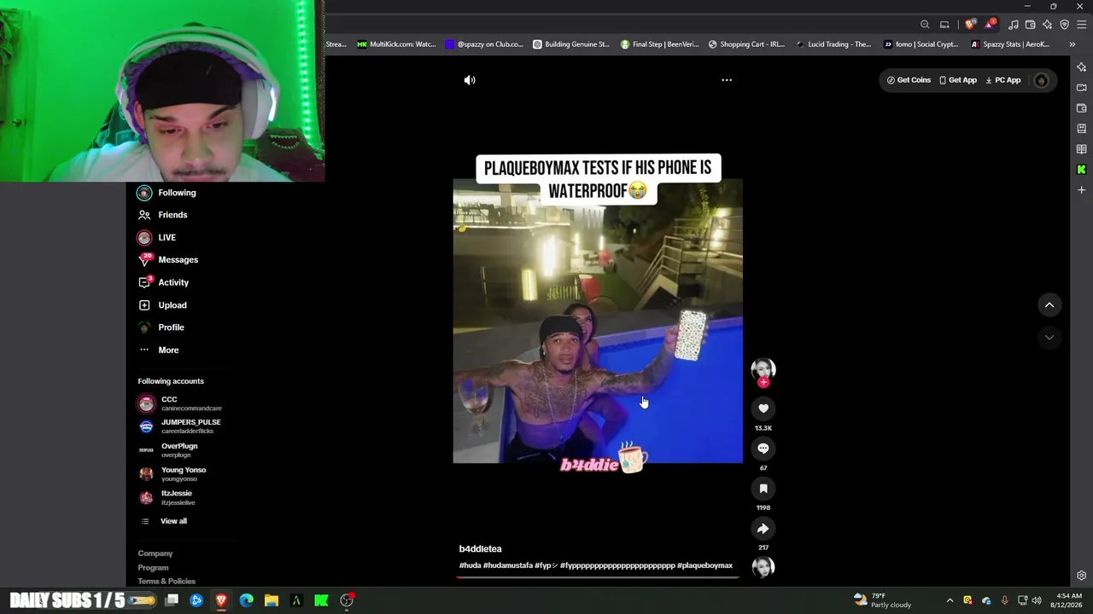
Task: Open Messages in the sidebar
Action: pos(168,260)
